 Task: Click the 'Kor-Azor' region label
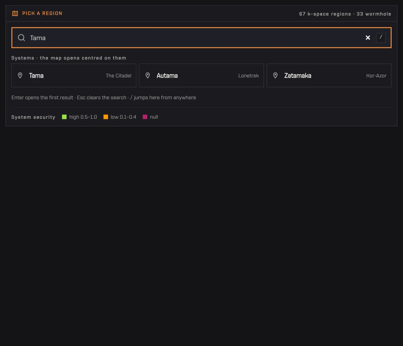tap(376, 76)
